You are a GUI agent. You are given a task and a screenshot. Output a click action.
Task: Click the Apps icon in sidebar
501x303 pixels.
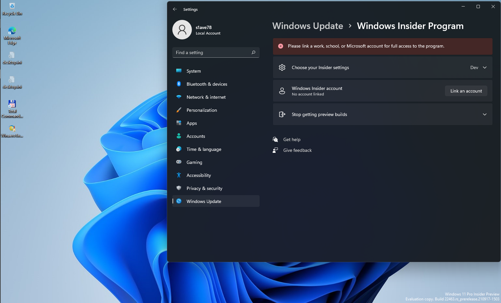point(179,123)
